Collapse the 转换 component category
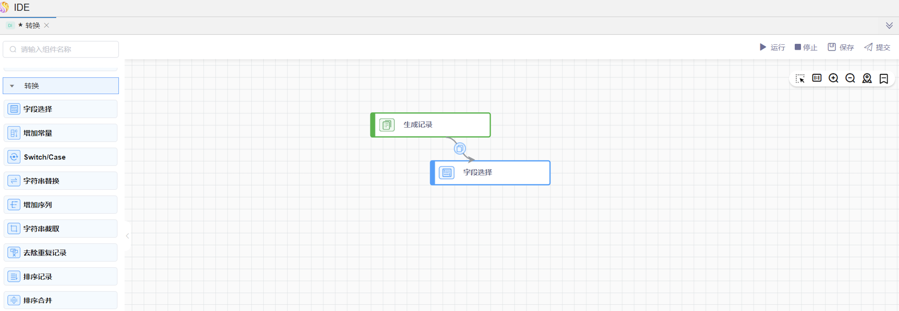 point(12,86)
